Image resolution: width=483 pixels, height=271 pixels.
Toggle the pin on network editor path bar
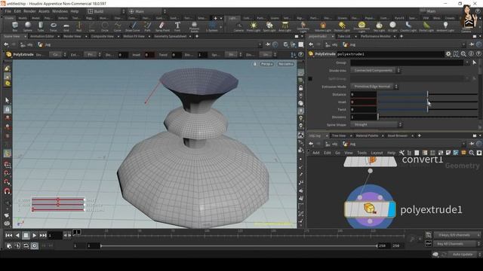tap(472, 144)
